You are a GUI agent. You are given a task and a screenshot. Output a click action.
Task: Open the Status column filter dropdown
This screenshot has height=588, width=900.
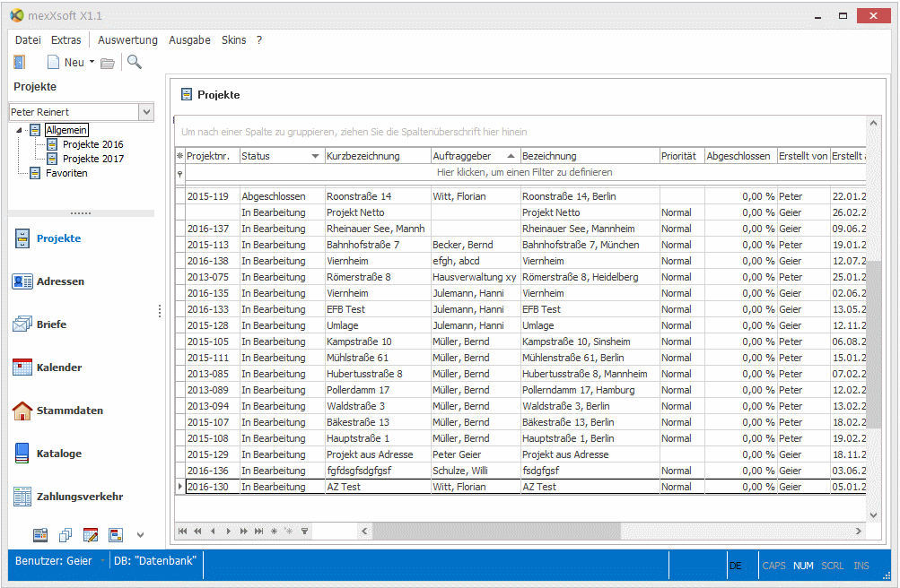(x=315, y=156)
